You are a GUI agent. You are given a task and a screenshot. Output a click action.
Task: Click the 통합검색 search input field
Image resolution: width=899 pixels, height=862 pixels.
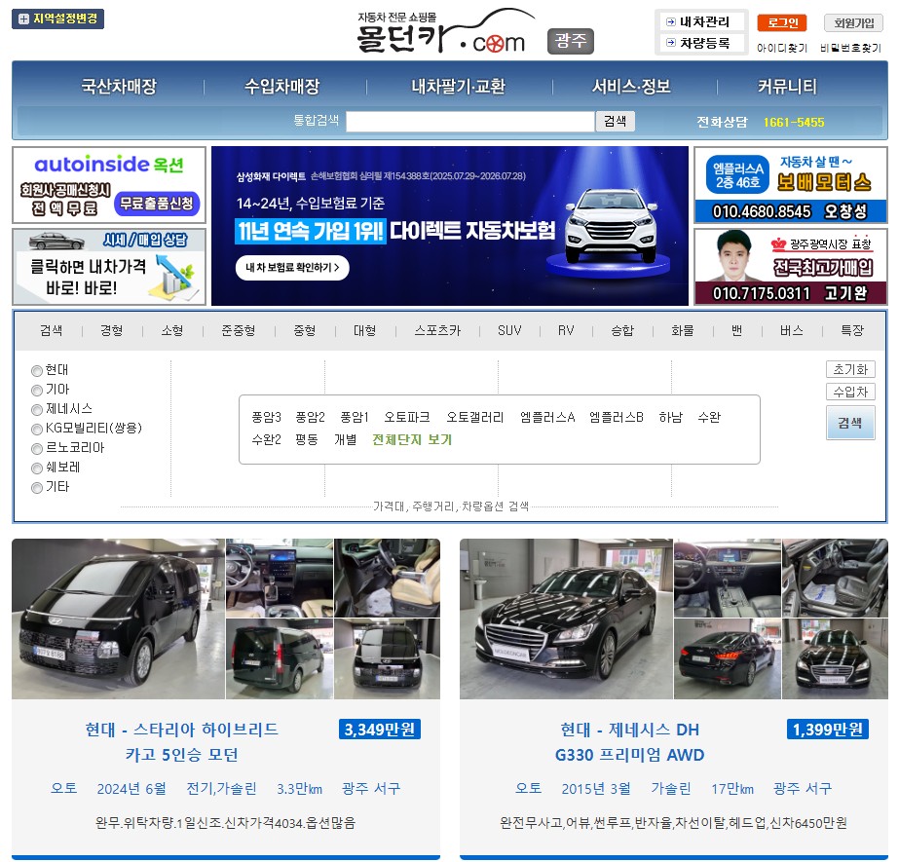coord(469,122)
